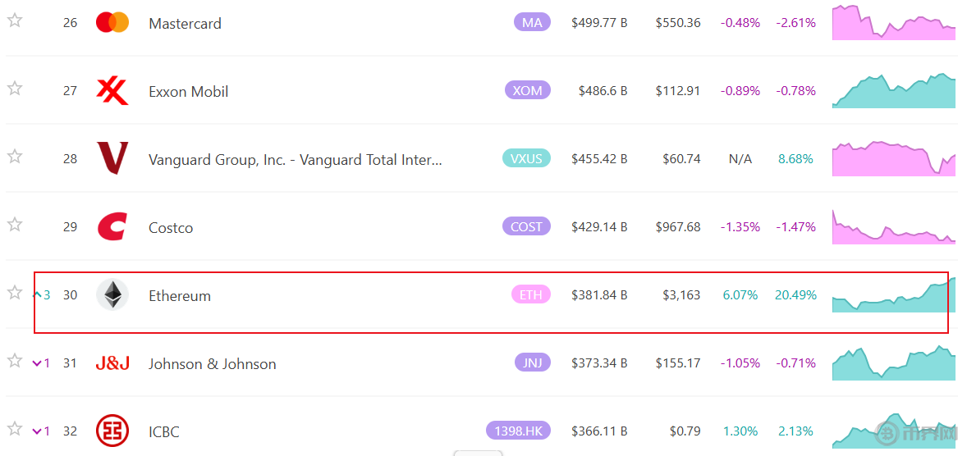This screenshot has width=967, height=456.
Task: Click the ETH ticker badge
Action: (531, 294)
